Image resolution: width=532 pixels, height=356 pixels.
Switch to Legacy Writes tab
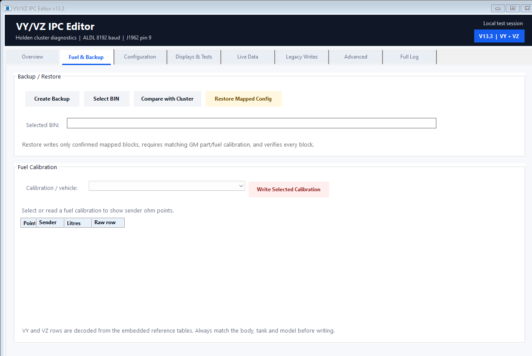[x=302, y=57]
